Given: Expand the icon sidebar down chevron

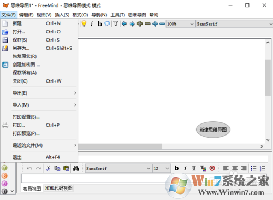Looking at the screenshot, I should [12, 191].
